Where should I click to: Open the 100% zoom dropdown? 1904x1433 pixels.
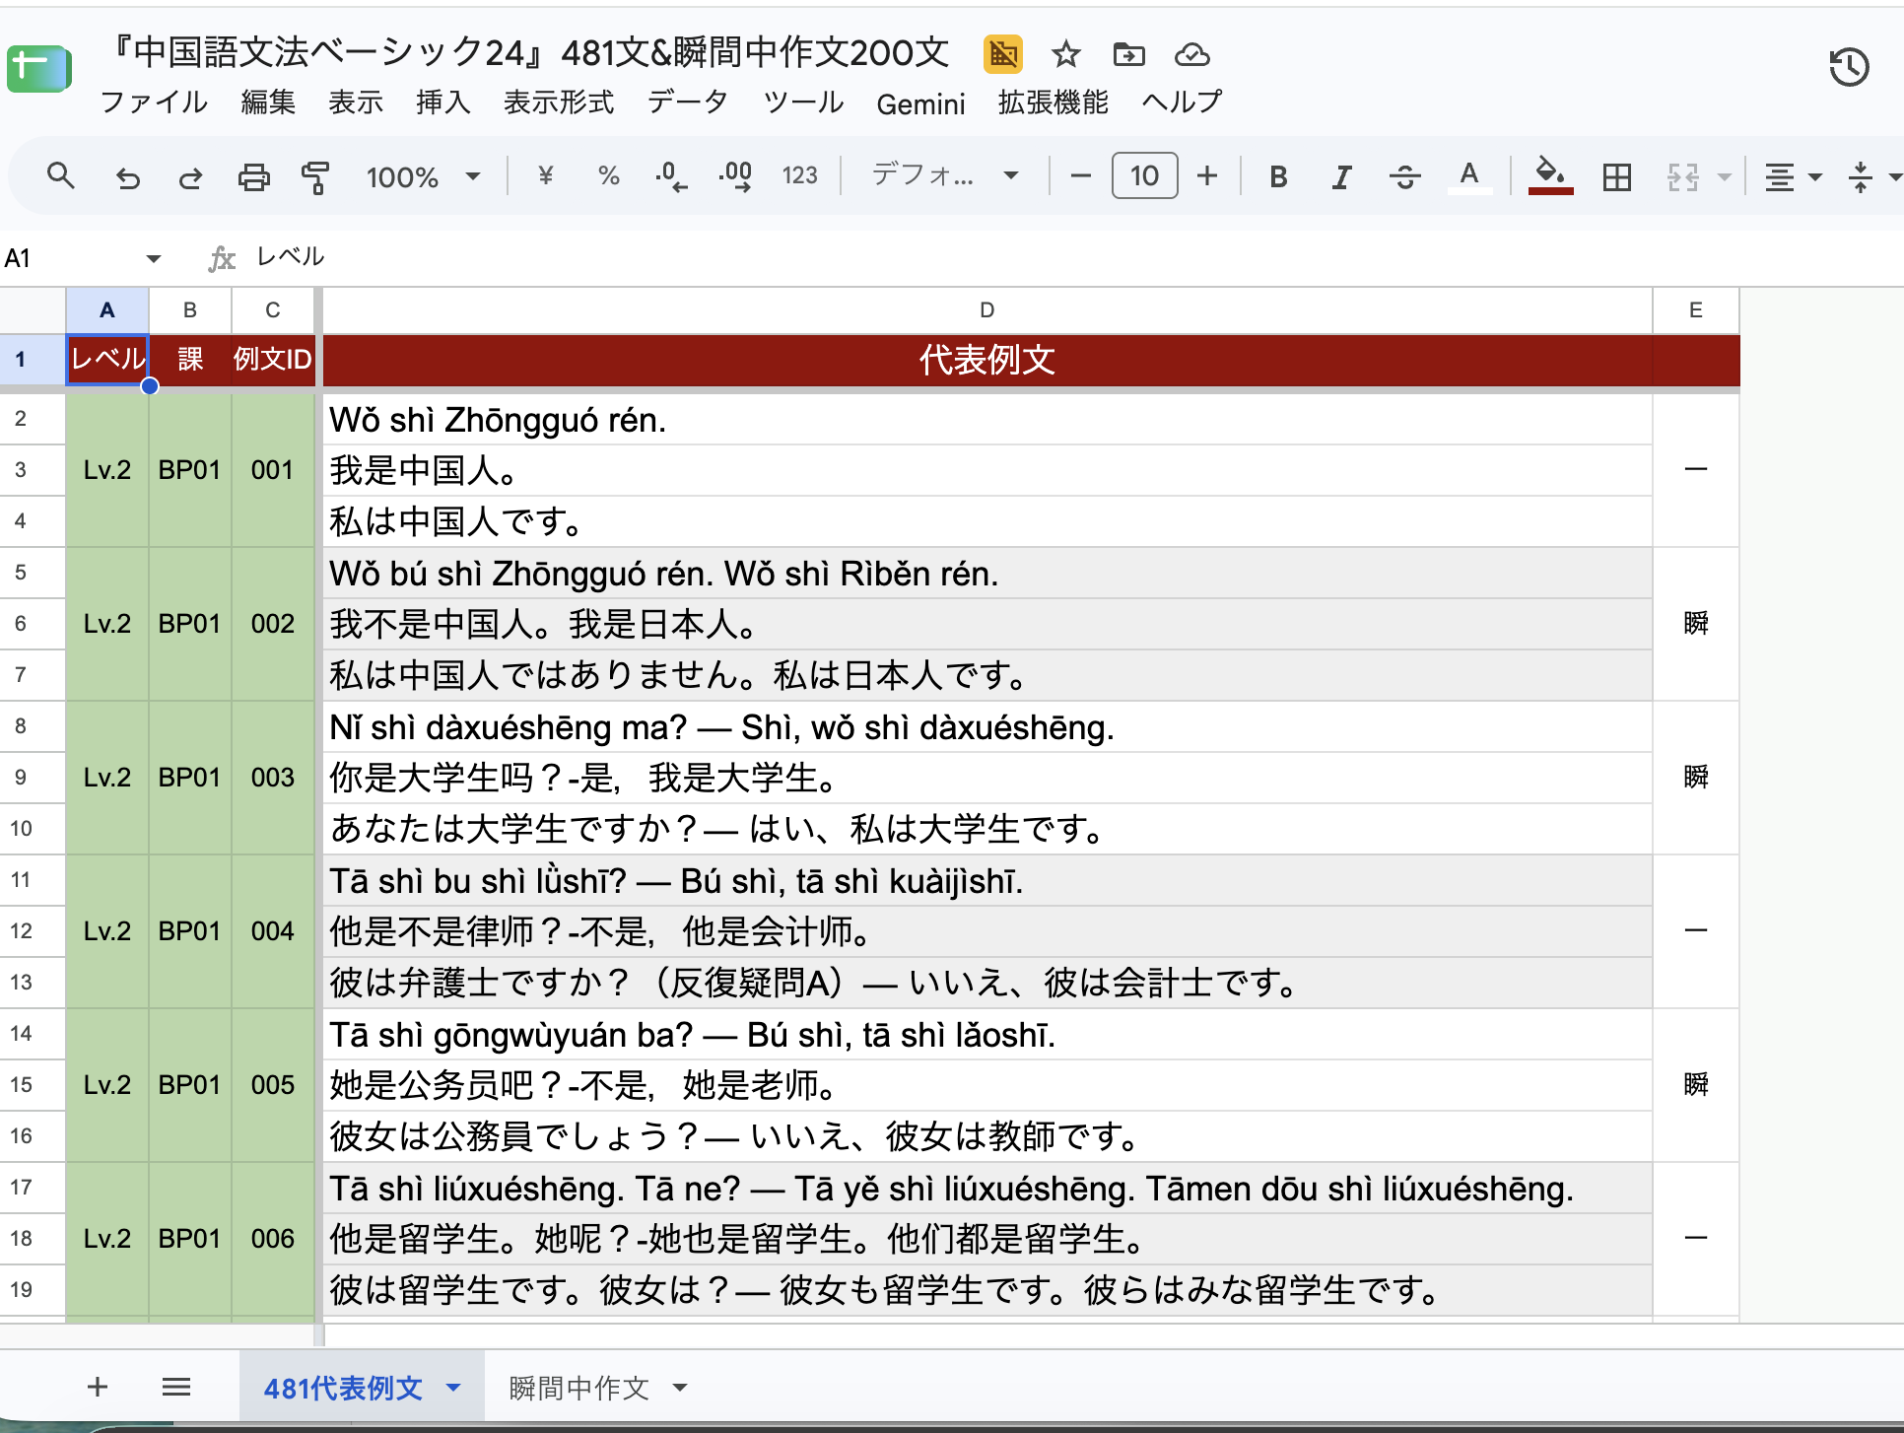pos(423,177)
